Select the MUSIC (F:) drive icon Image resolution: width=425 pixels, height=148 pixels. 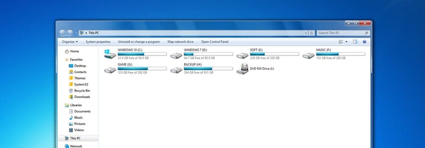coord(309,55)
